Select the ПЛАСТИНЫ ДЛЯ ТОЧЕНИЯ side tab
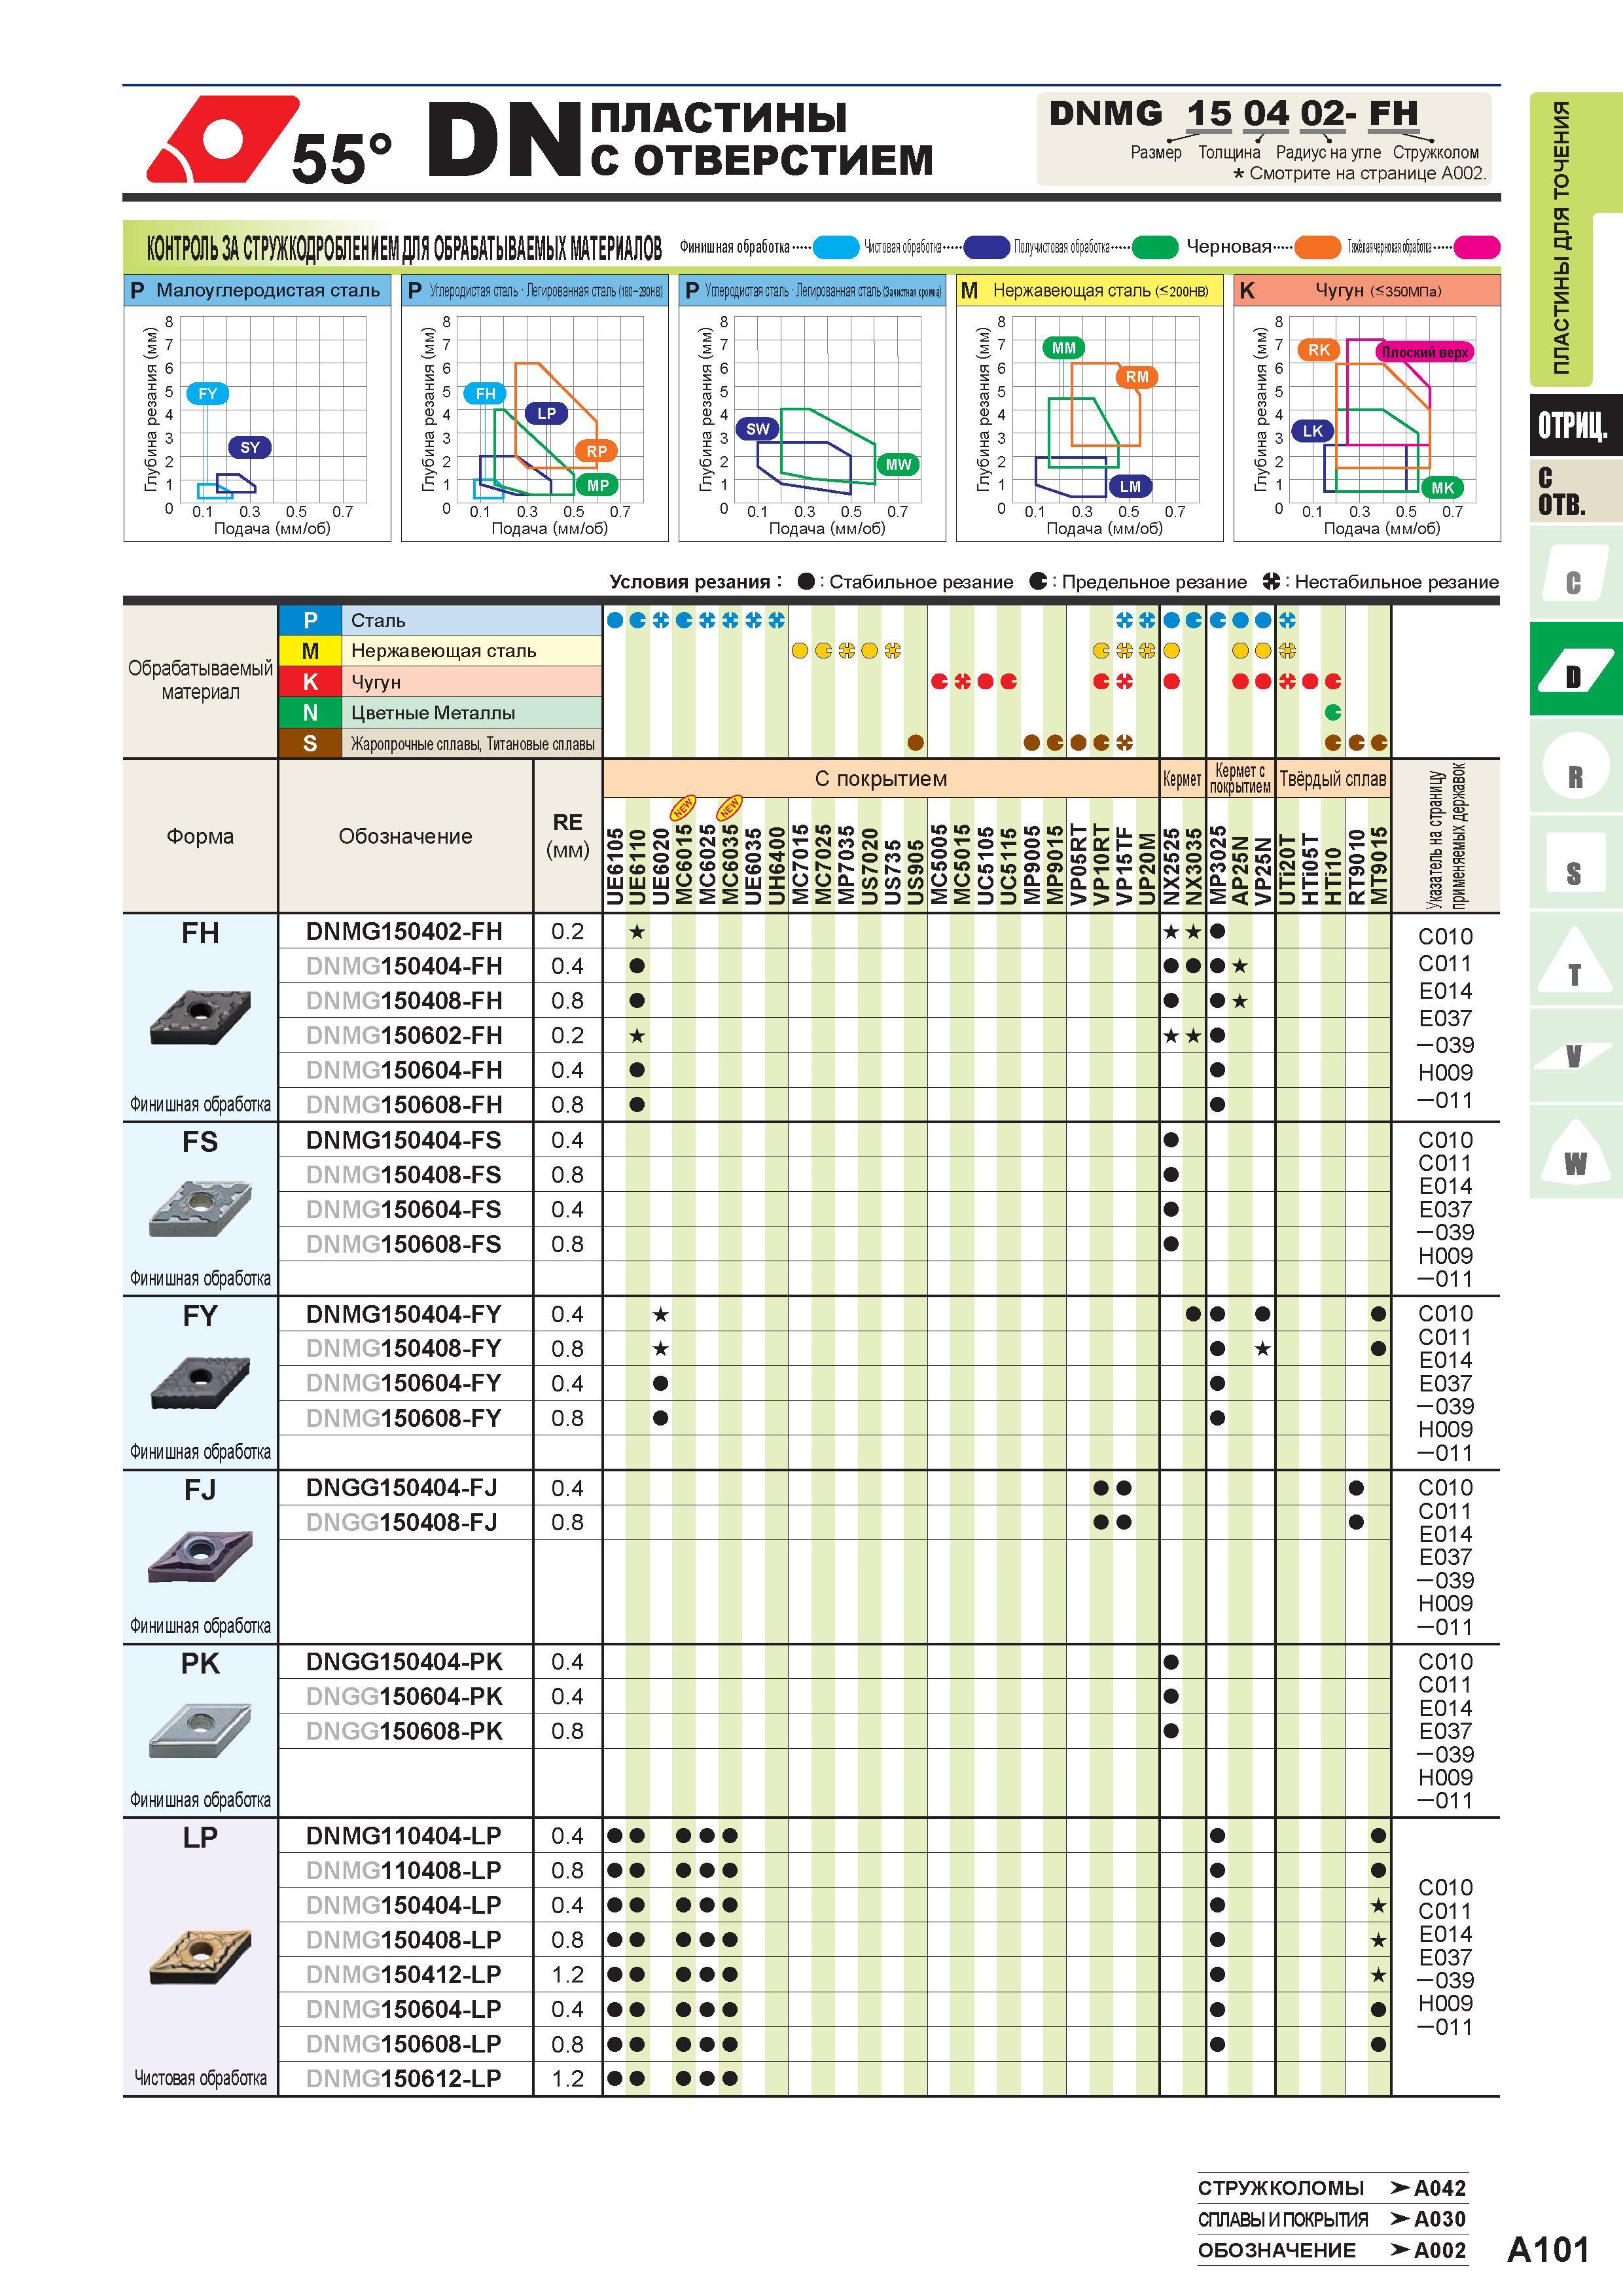 coord(1561,238)
